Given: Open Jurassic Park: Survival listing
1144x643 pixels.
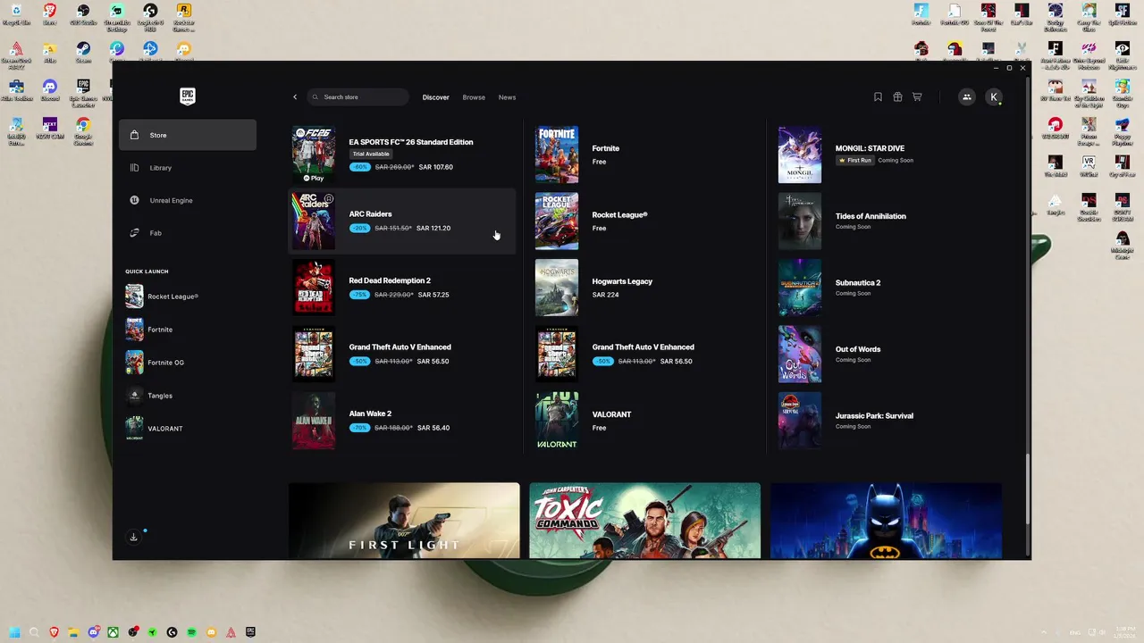Looking at the screenshot, I should pyautogui.click(x=887, y=421).
